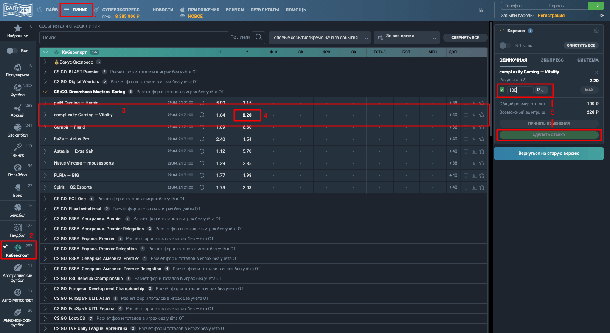Toggle the Все sports switch
This screenshot has height=333, width=610.
click(x=12, y=50)
